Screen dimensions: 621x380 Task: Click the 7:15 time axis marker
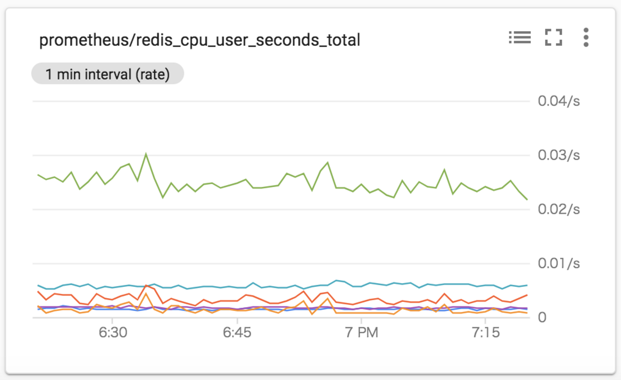tap(486, 333)
